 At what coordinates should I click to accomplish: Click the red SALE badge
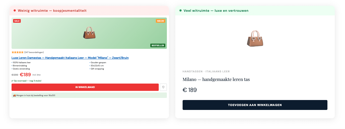pyautogui.click(x=17, y=21)
